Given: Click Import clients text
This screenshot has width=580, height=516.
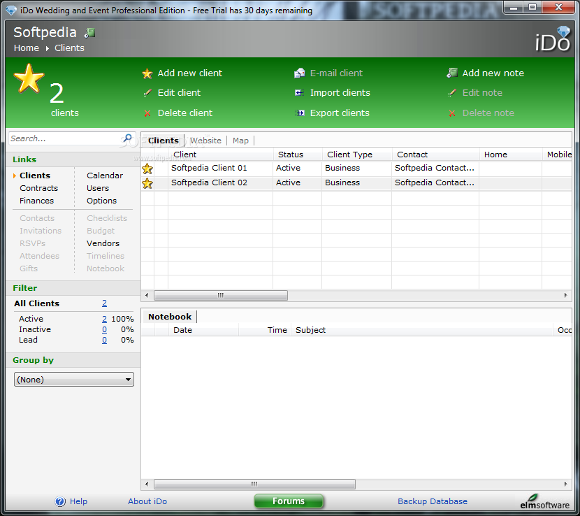Looking at the screenshot, I should pyautogui.click(x=340, y=93).
